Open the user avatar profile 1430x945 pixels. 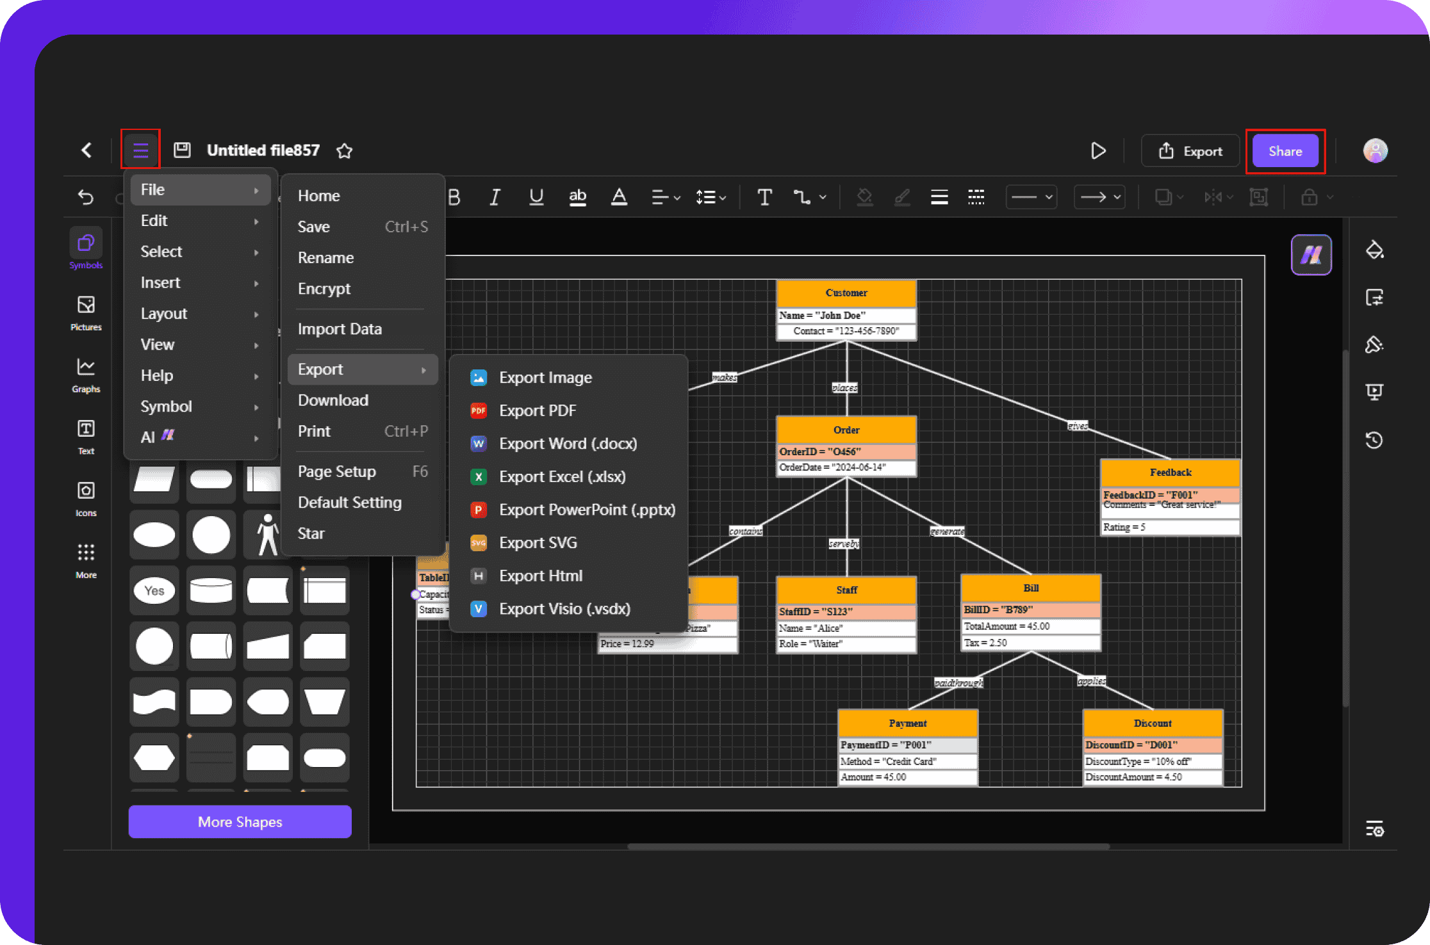(1375, 151)
